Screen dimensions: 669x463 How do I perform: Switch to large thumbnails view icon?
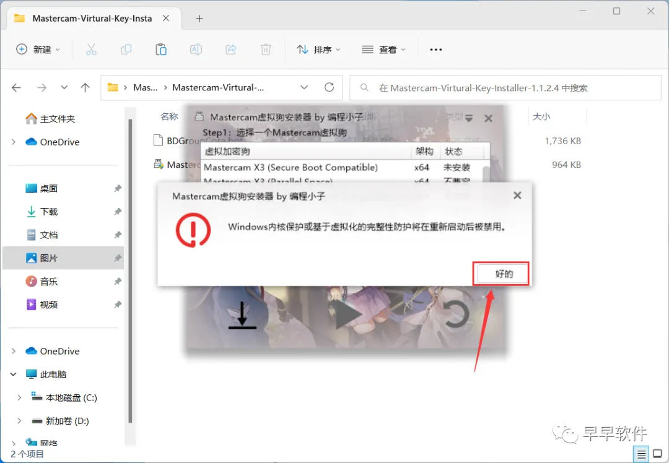[657, 454]
